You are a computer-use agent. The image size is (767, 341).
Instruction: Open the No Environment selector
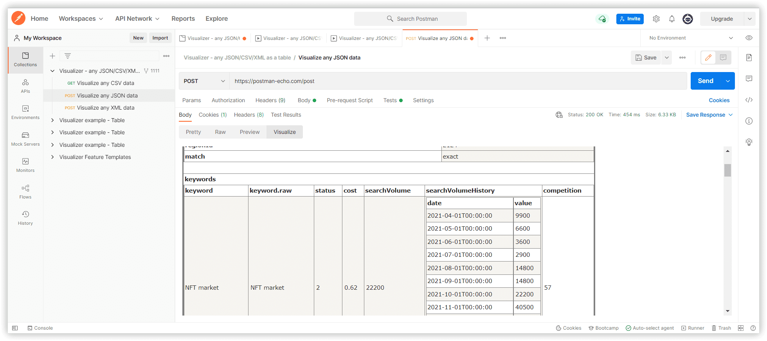(691, 38)
